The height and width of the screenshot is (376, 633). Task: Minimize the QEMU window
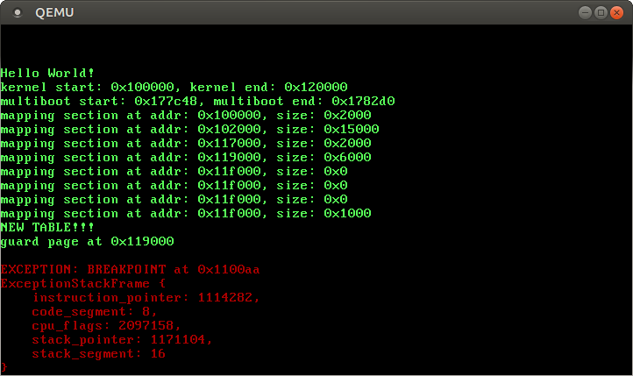coord(585,12)
